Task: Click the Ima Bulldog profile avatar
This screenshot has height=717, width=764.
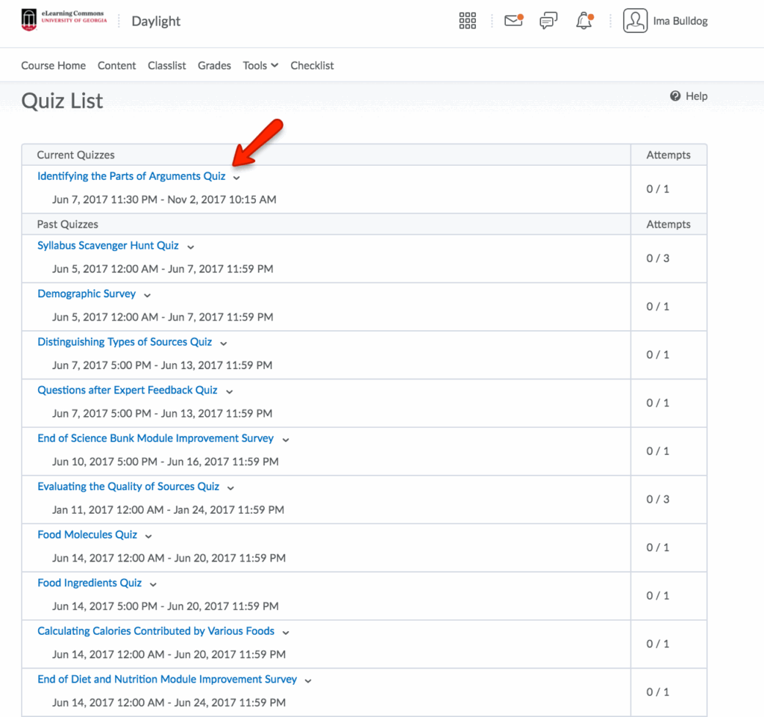Action: [x=635, y=21]
